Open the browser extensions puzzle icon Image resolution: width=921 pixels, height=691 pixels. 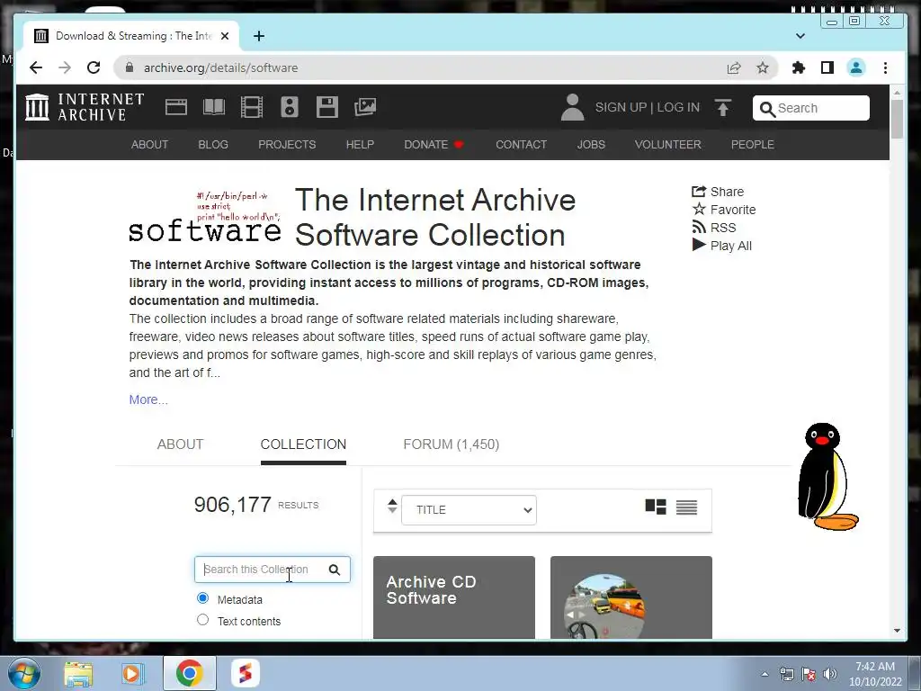[799, 67]
